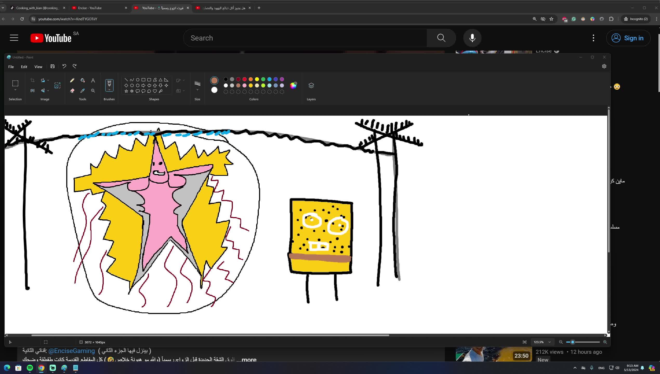Click Sign in on YouTube
Viewport: 660px width, 374px height.
tap(628, 38)
